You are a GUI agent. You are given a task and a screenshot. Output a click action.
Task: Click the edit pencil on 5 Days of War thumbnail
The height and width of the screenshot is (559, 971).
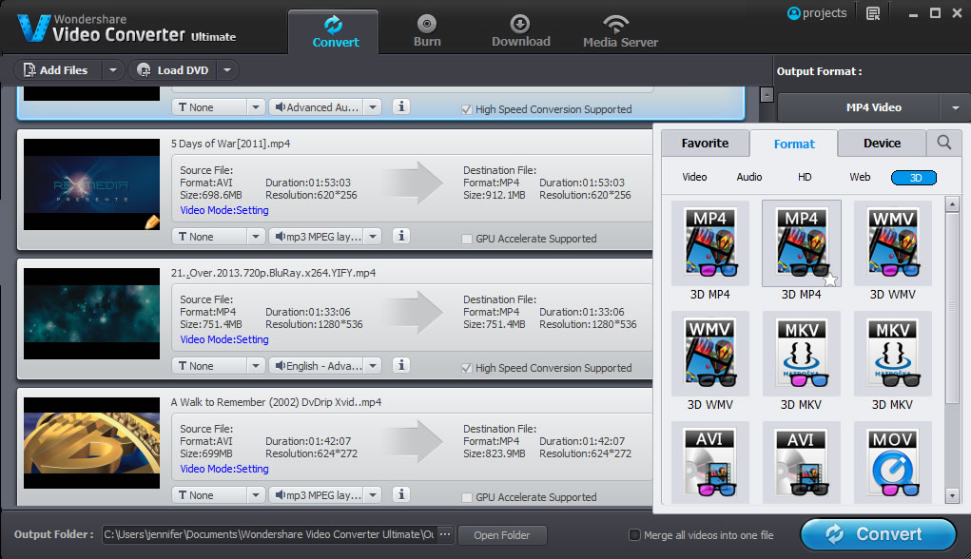151,222
